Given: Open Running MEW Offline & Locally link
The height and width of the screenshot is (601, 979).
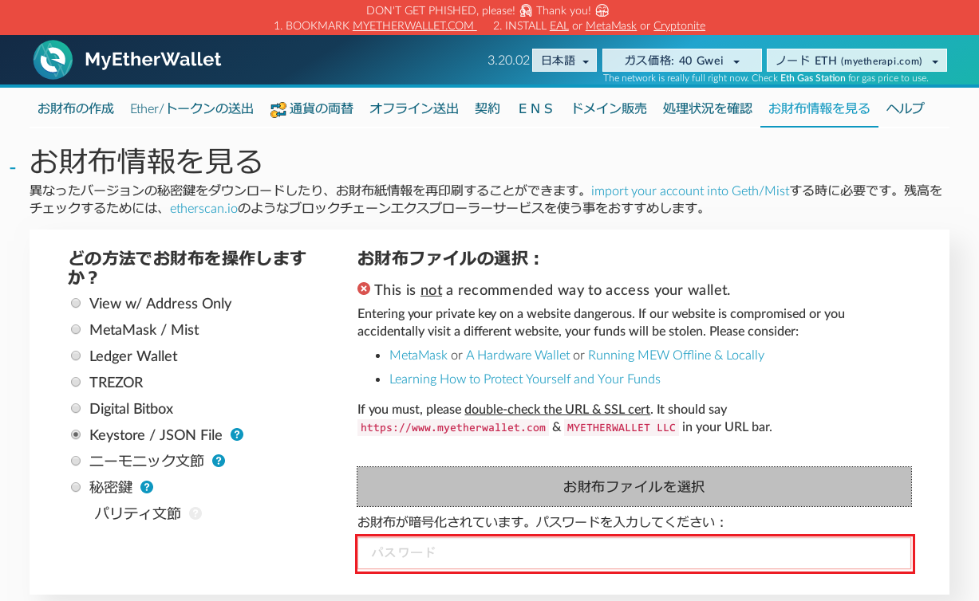Looking at the screenshot, I should pos(676,355).
